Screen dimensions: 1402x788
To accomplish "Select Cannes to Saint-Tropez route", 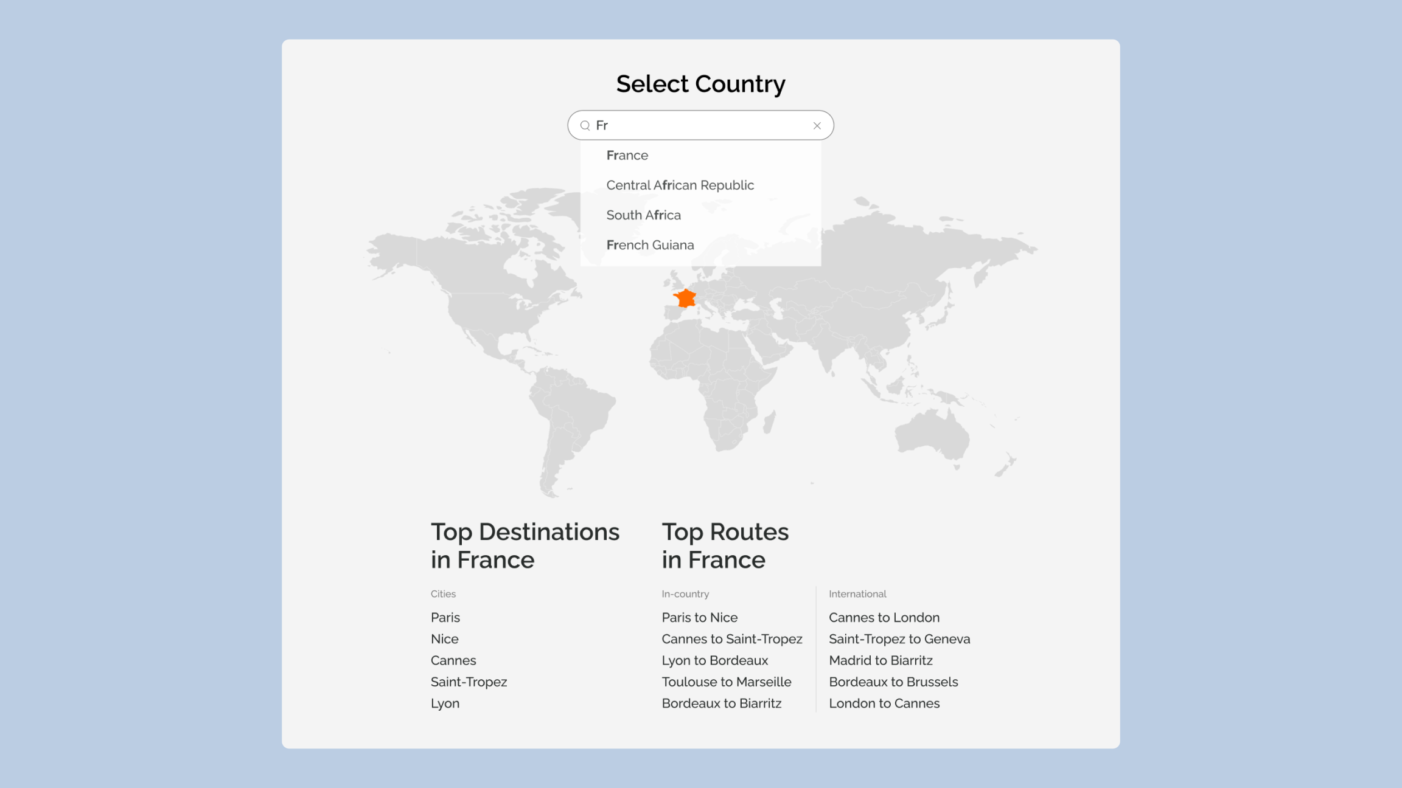I will 731,639.
